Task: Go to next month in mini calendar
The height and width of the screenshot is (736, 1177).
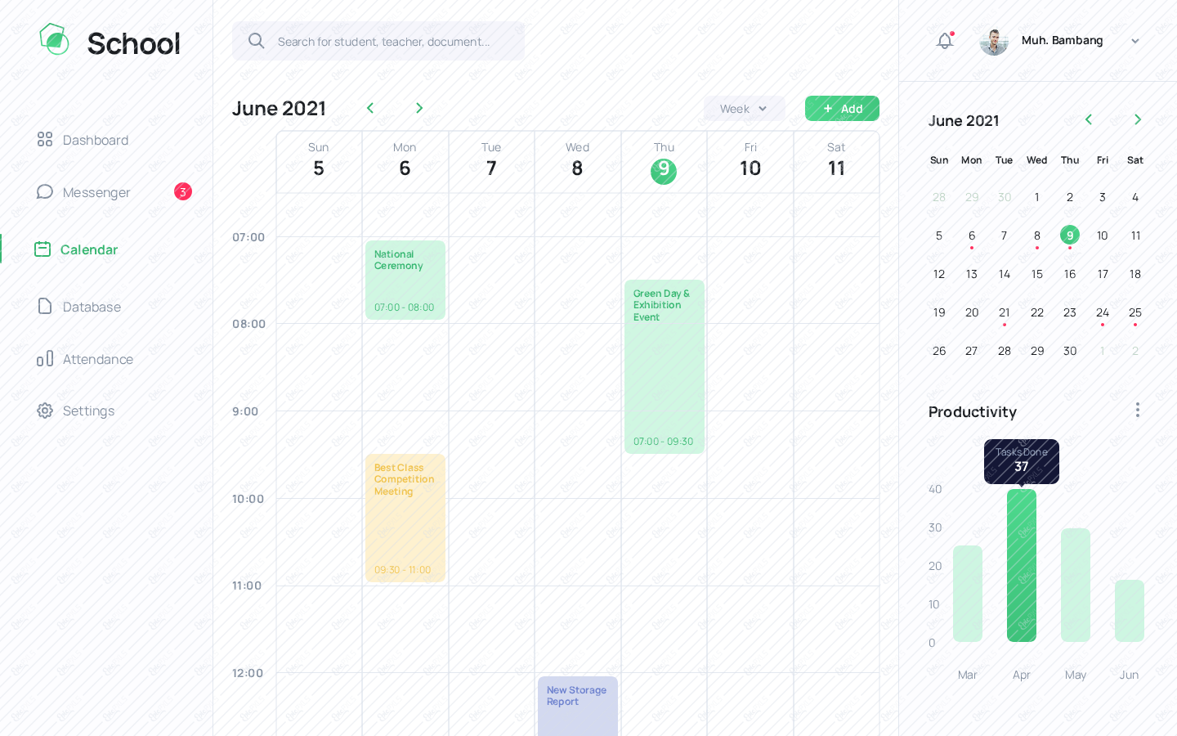Action: 1138,119
